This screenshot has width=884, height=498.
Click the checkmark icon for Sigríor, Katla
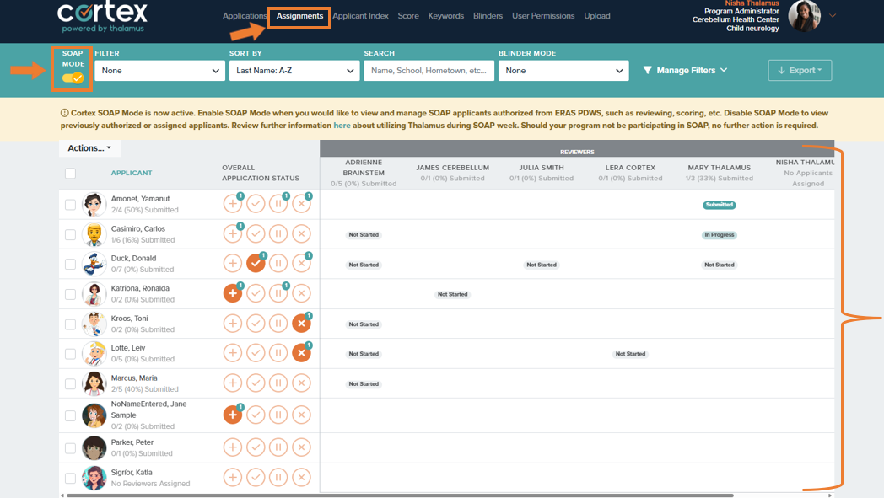click(x=256, y=477)
